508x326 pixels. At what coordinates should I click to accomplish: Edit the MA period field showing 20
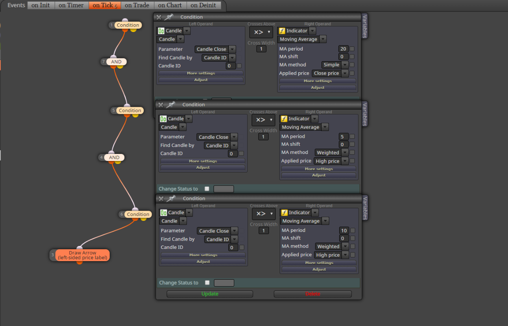pyautogui.click(x=343, y=49)
